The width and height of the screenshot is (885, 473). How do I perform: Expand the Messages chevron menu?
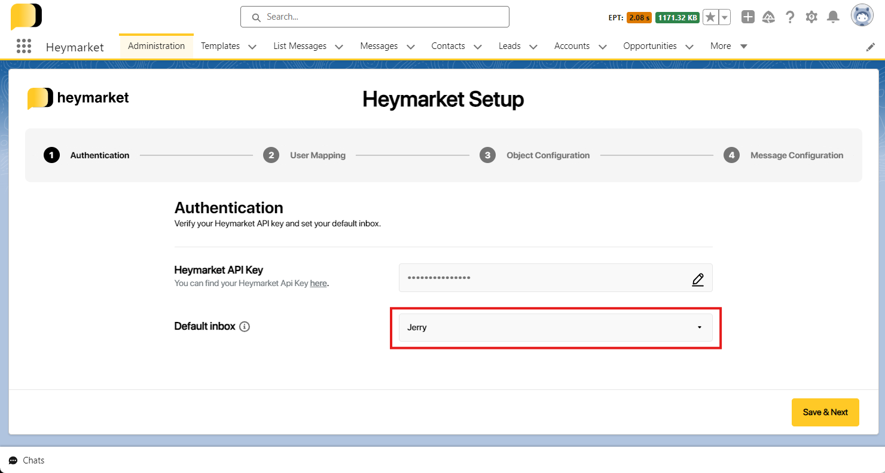point(411,47)
